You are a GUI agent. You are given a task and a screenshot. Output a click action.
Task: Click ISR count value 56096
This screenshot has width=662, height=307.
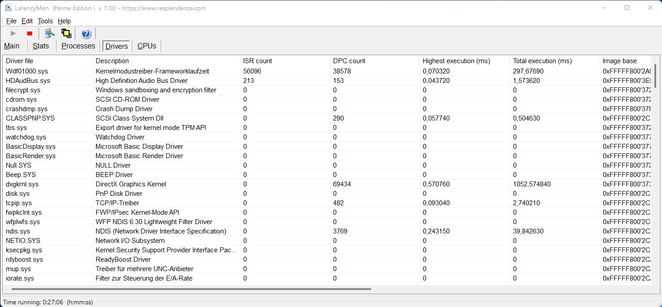(x=252, y=71)
